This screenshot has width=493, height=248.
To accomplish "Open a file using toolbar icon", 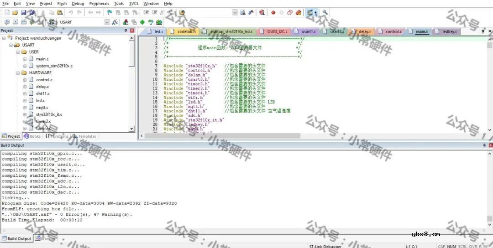I will click(x=15, y=13).
